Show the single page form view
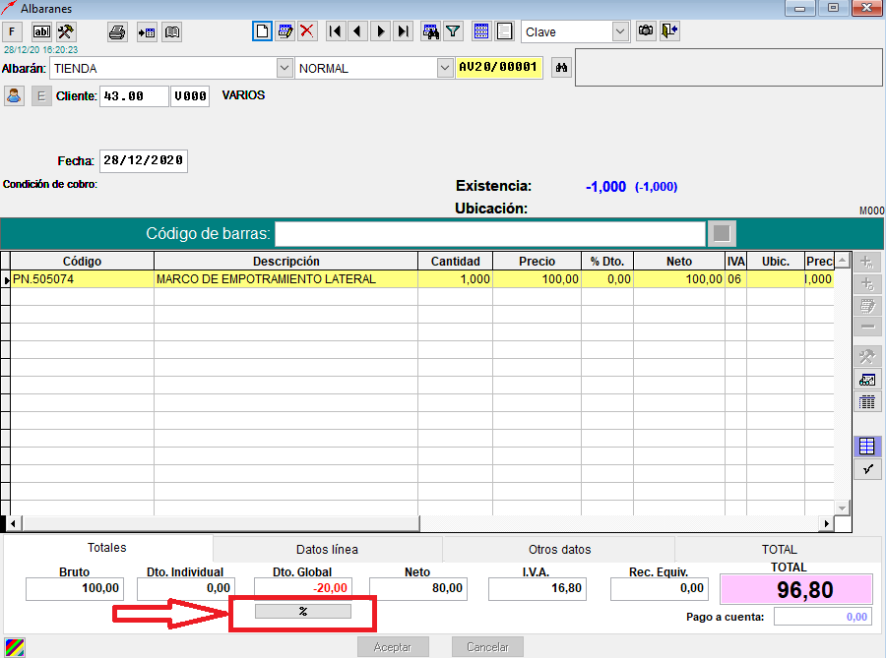Image resolution: width=886 pixels, height=658 pixels. pos(505,31)
